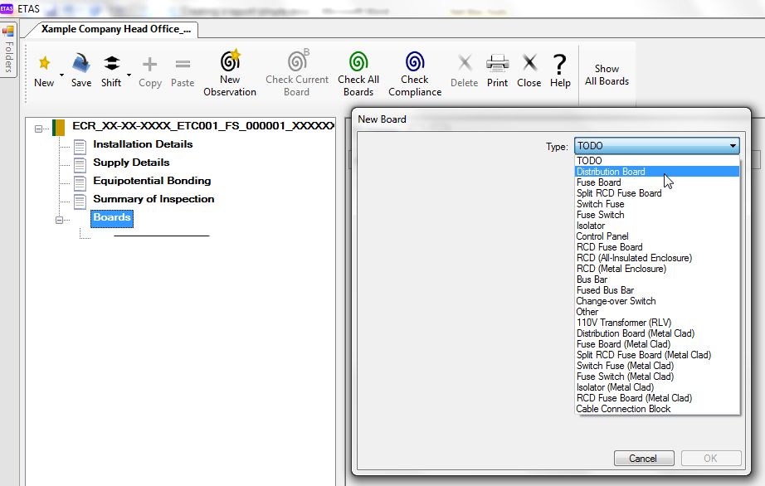Select the ECR_XX-XX-XXXX root tree item
This screenshot has width=765, height=486.
pos(203,126)
